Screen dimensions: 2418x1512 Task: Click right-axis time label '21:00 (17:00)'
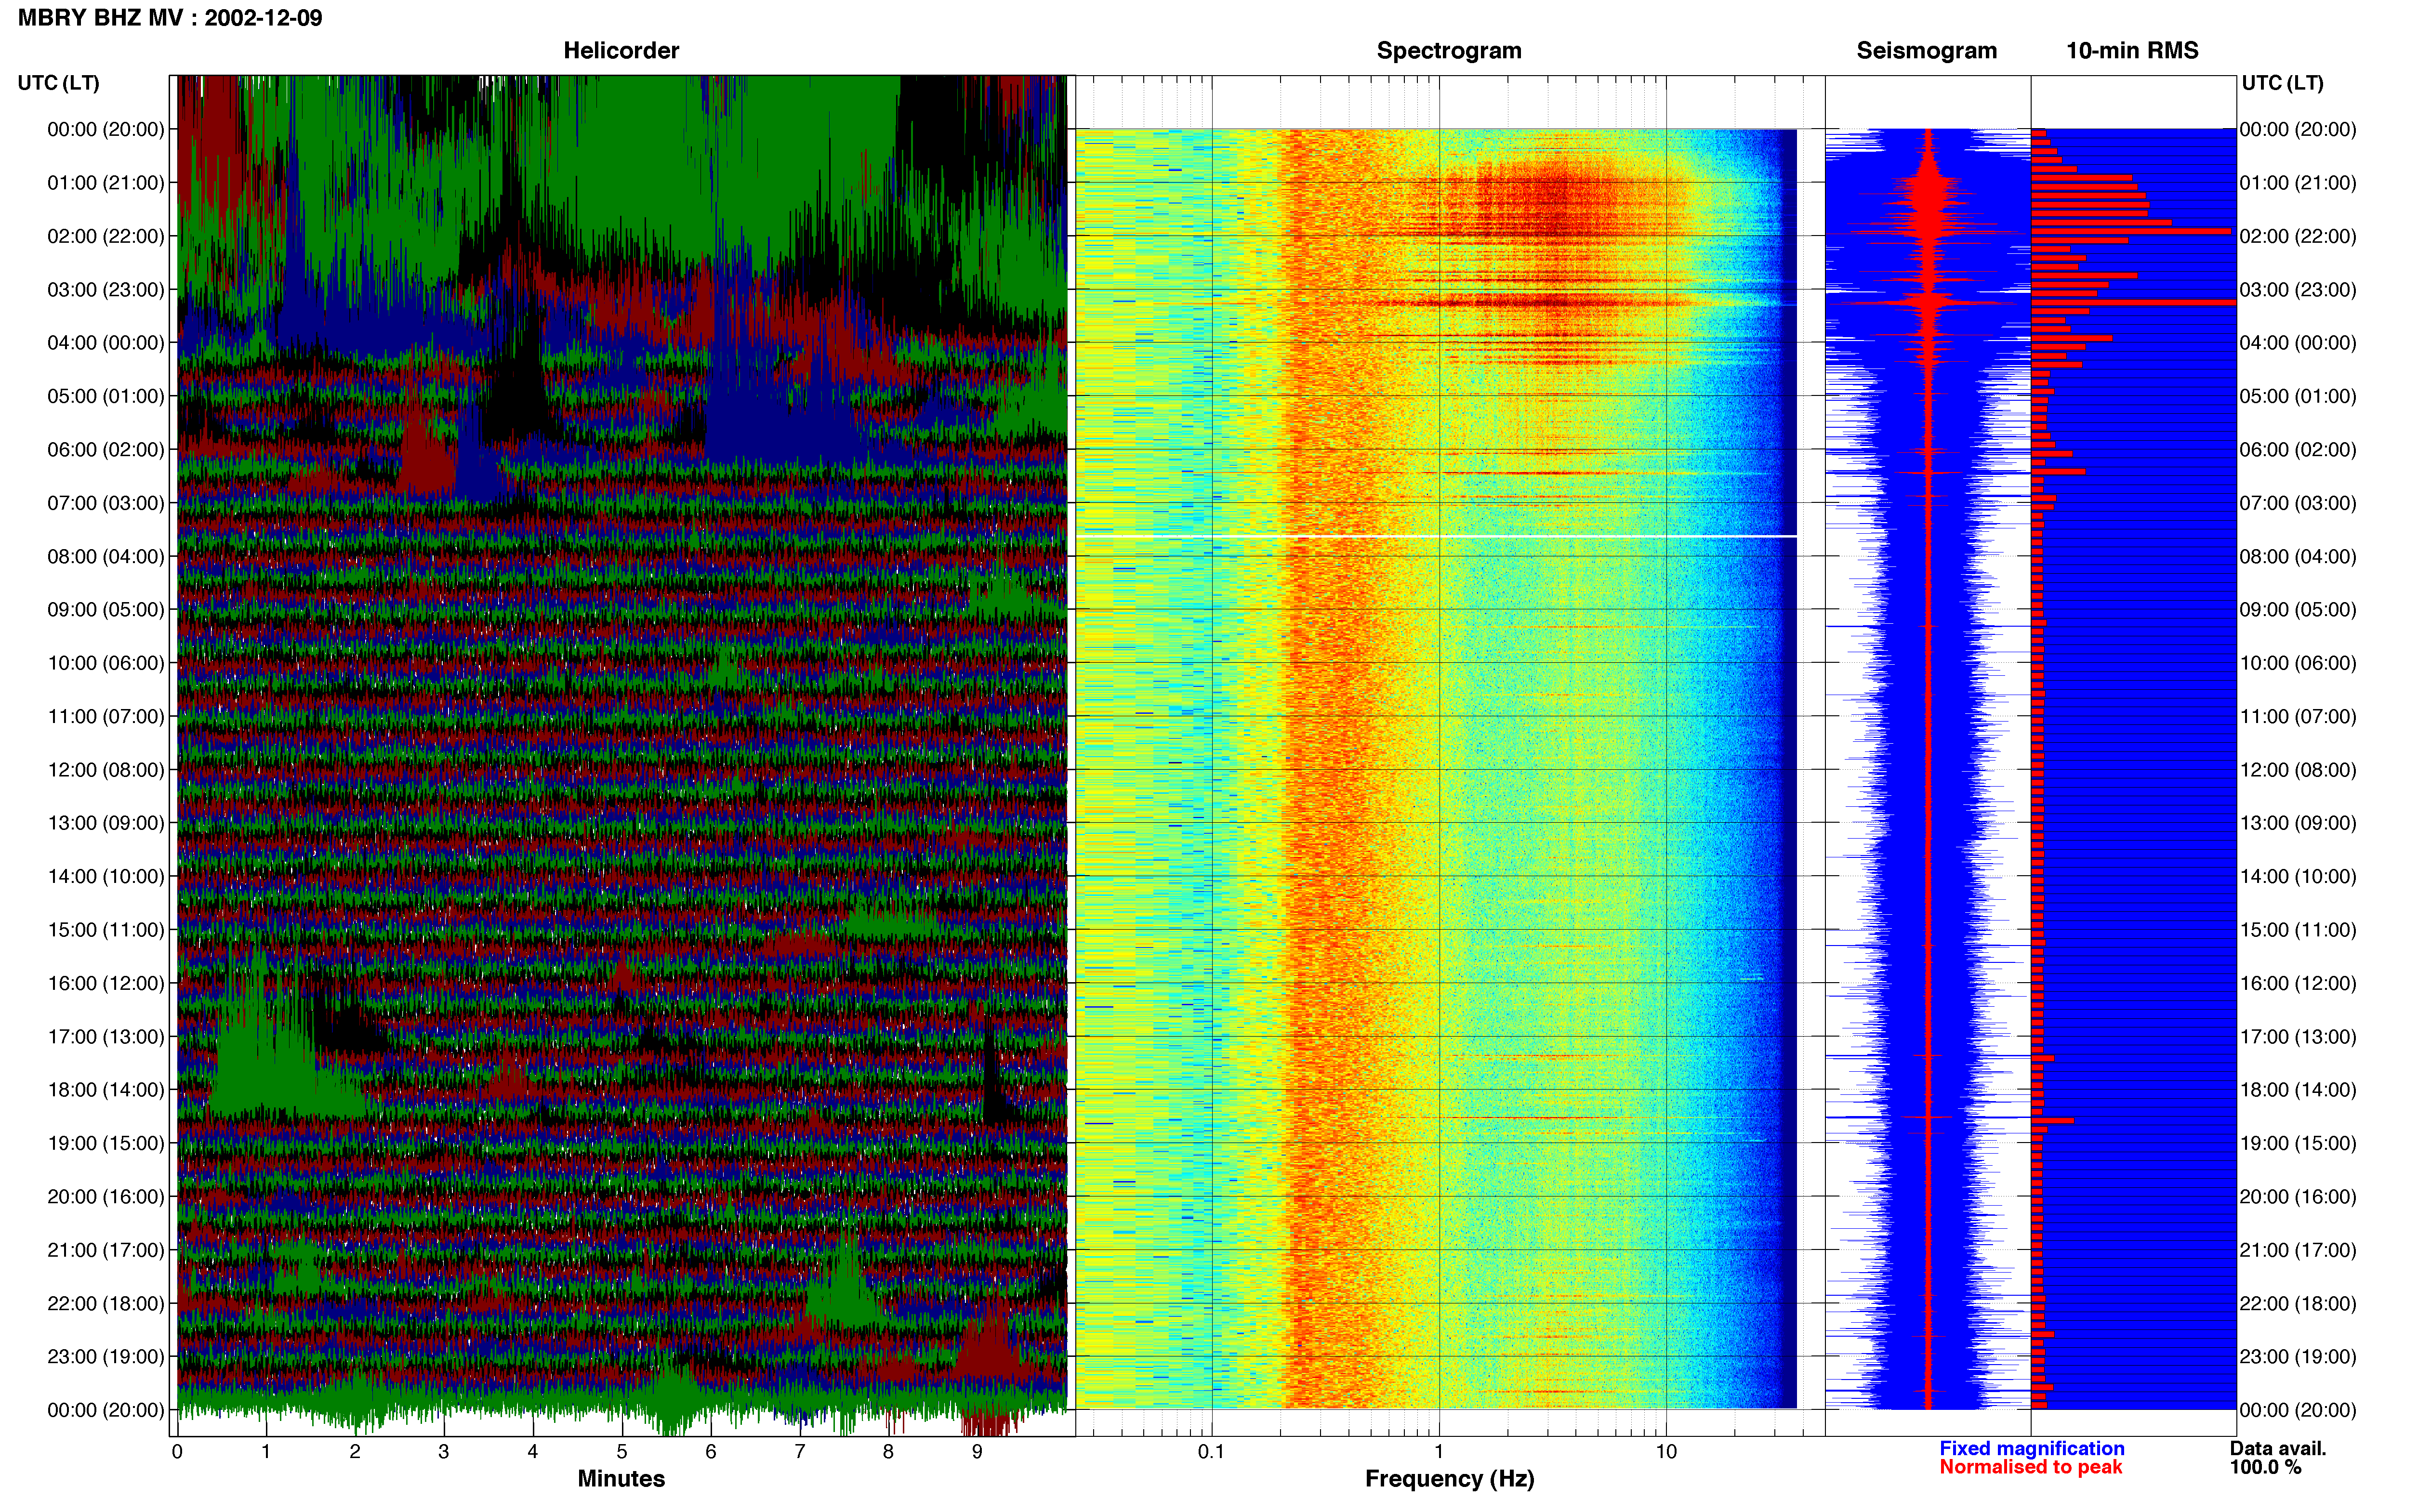2298,1250
